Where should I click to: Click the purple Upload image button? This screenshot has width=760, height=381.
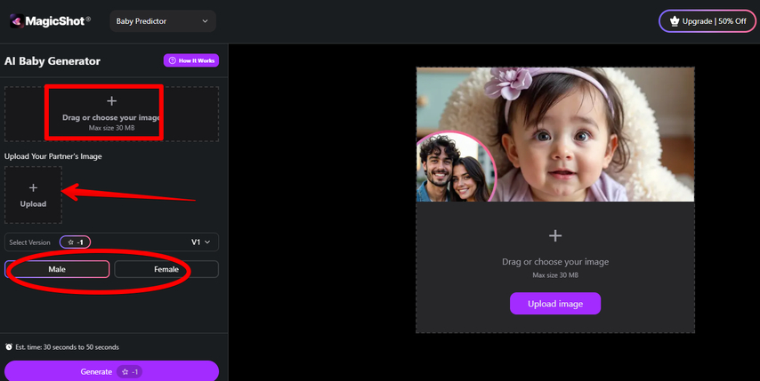[x=555, y=304]
